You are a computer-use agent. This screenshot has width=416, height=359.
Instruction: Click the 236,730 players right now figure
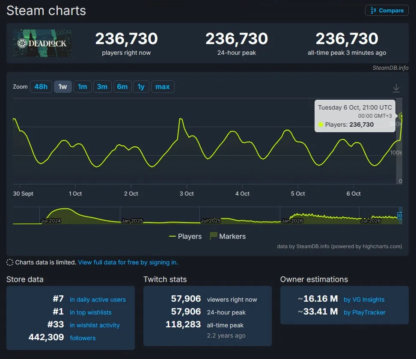click(x=127, y=39)
